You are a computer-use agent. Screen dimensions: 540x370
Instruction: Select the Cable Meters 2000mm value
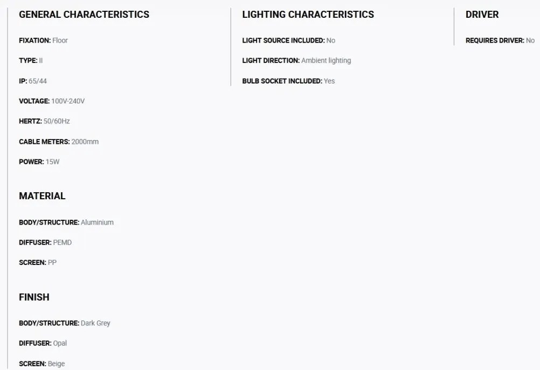pos(85,142)
